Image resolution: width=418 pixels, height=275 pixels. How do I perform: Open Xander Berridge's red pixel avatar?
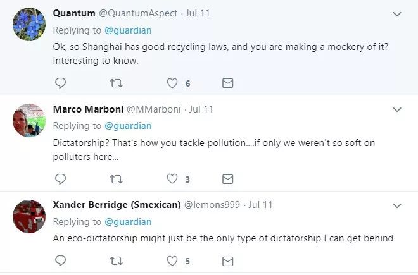click(29, 216)
